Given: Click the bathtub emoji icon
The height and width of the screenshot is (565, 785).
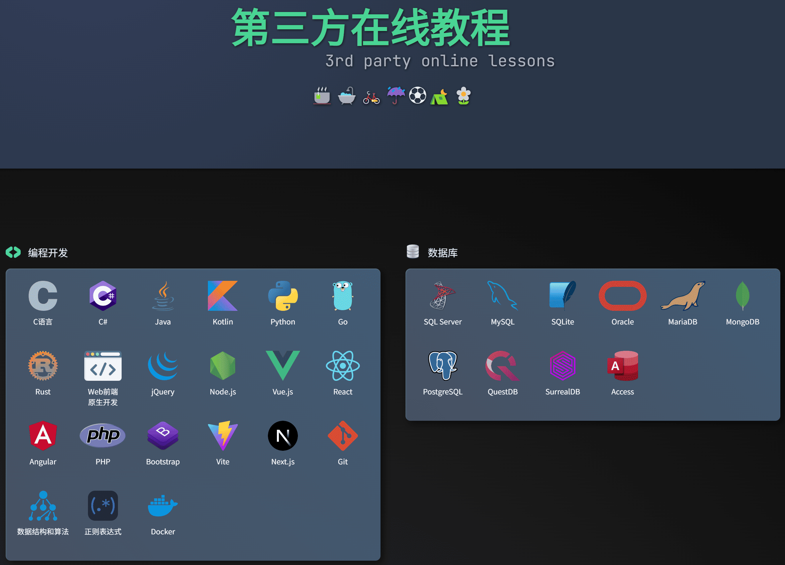Looking at the screenshot, I should [347, 96].
